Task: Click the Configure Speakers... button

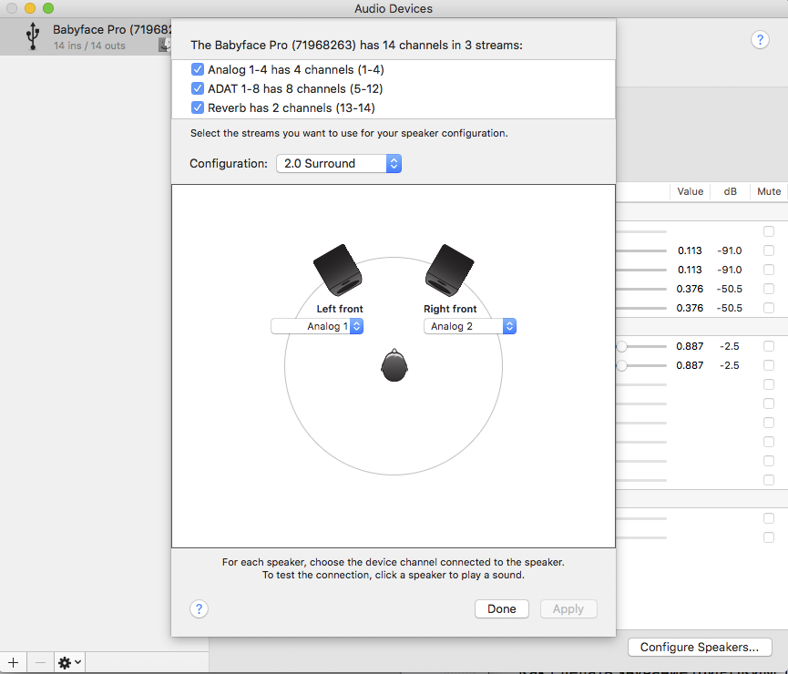Action: [x=700, y=647]
